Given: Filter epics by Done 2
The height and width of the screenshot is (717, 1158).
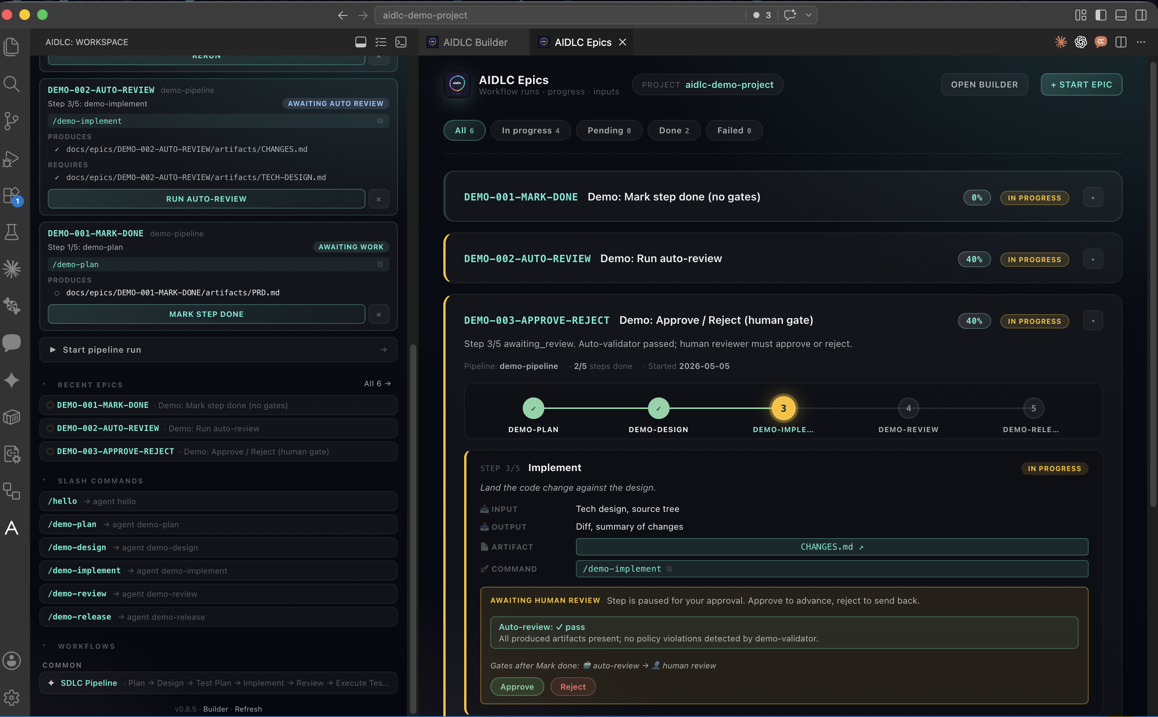Looking at the screenshot, I should click(x=674, y=130).
